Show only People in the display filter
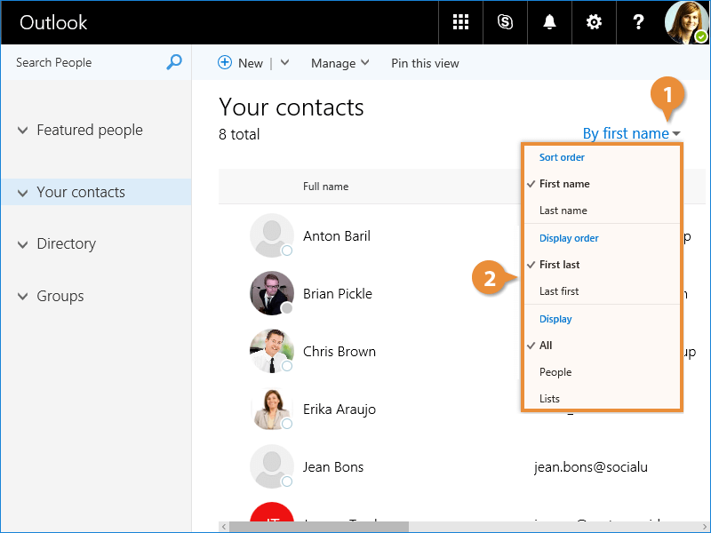Screen dimensions: 711x533 [x=555, y=372]
